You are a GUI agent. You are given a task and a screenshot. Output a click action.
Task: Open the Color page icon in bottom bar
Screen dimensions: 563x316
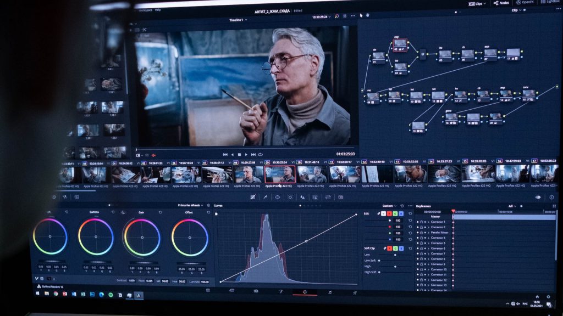coord(305,292)
